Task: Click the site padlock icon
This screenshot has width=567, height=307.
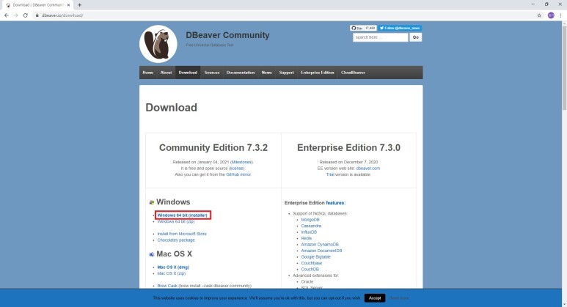Action: [x=37, y=15]
